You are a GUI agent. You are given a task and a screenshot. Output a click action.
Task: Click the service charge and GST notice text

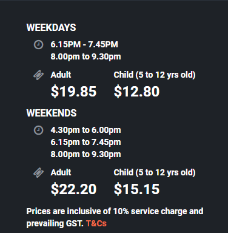point(115,217)
